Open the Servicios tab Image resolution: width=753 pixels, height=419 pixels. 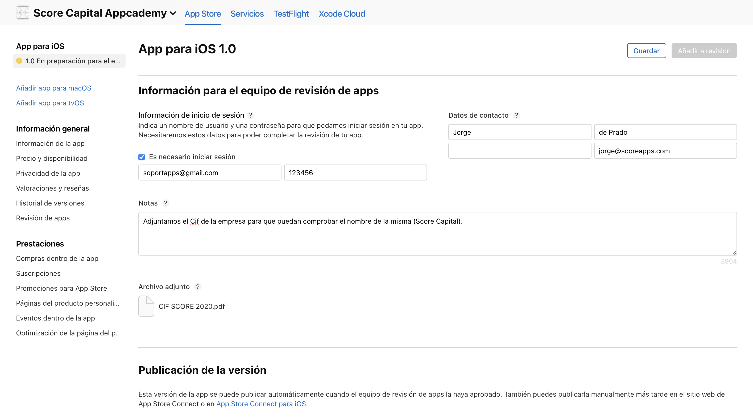tap(247, 14)
